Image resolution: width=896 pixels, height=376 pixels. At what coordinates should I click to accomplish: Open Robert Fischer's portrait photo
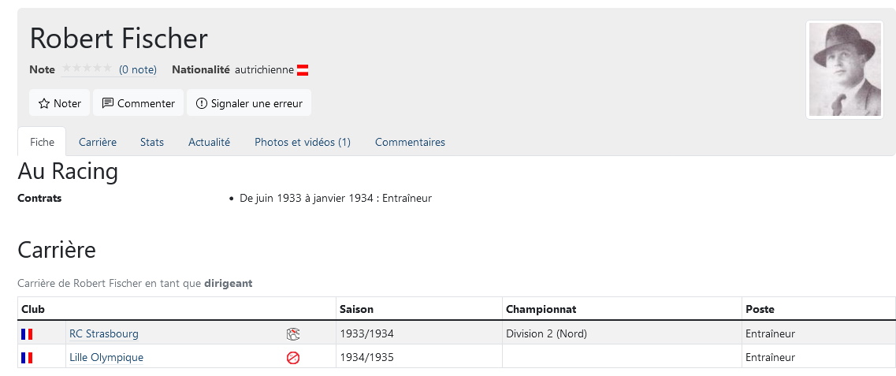point(845,69)
